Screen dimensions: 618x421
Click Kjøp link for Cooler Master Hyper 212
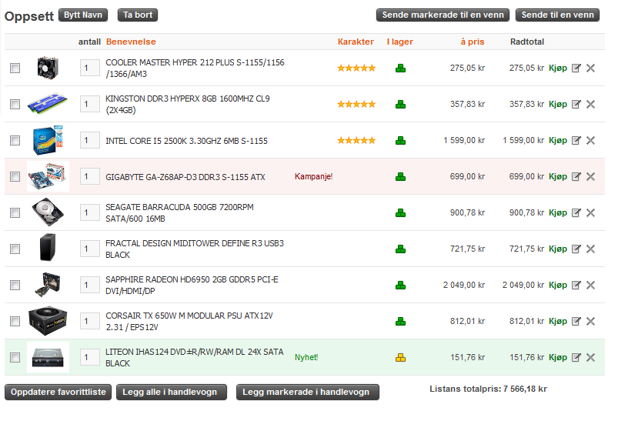pyautogui.click(x=558, y=68)
